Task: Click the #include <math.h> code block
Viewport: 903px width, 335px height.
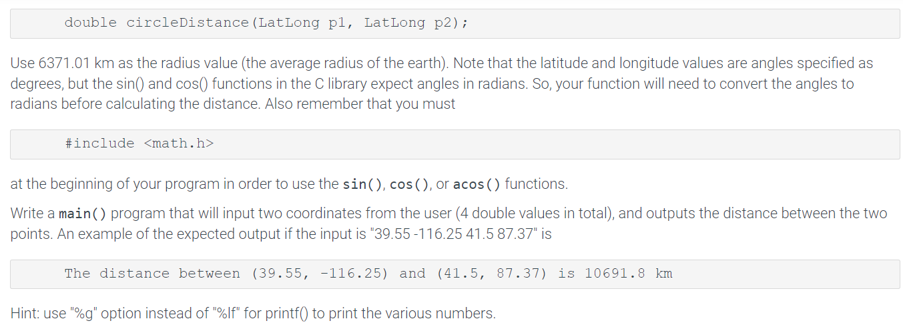Action: 455,144
